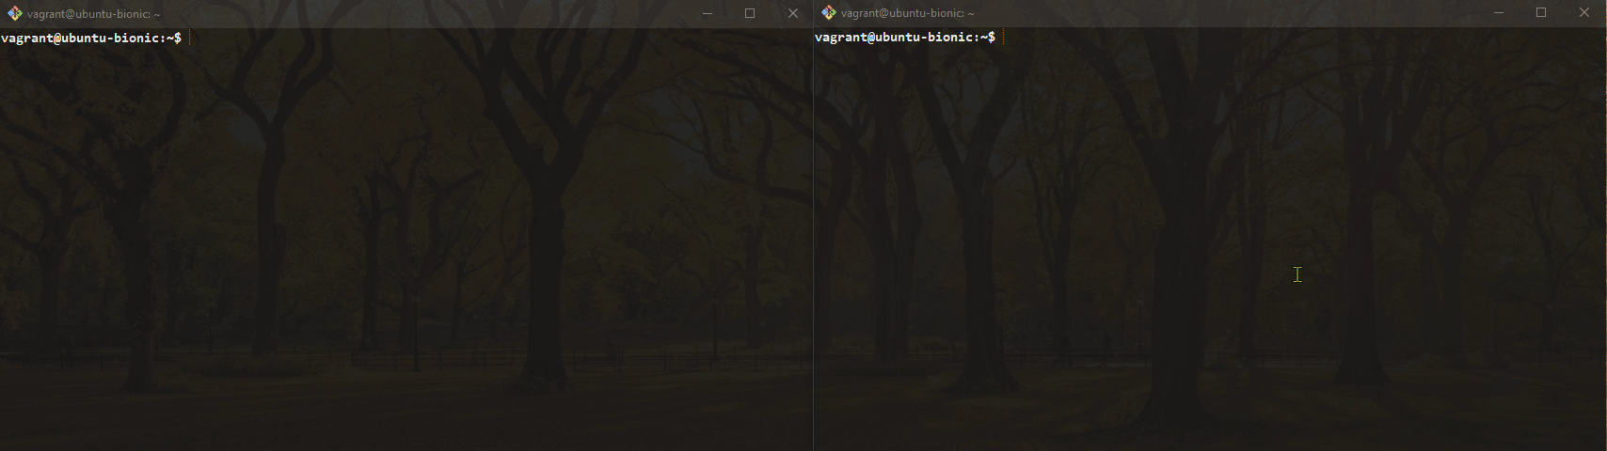Focus the left terminal's text cursor
1607x451 pixels.
190,38
